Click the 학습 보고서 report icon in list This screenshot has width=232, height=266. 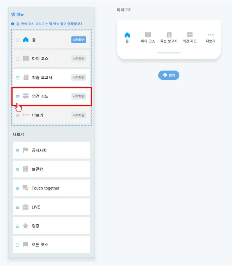[26, 77]
